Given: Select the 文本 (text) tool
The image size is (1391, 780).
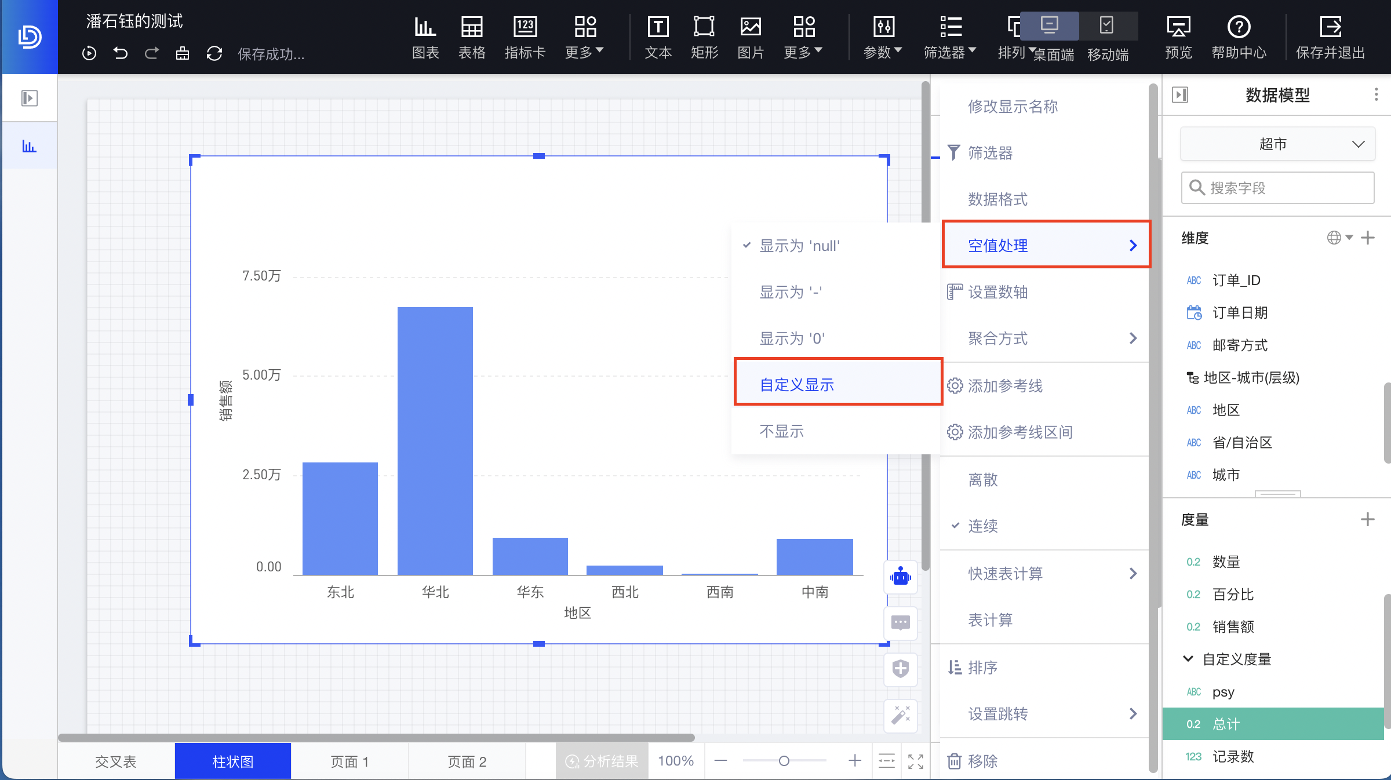Looking at the screenshot, I should point(658,37).
